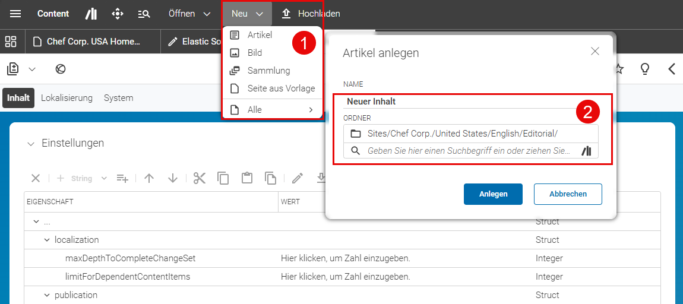This screenshot has width=683, height=304.
Task: Click Struct type cell of localization row
Action: 548,240
